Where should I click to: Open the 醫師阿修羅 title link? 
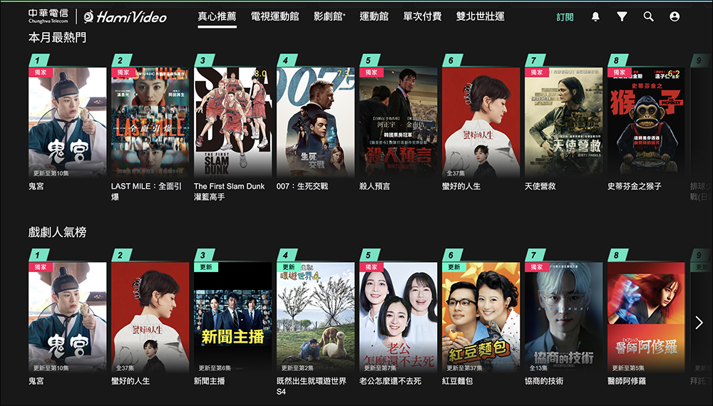(627, 381)
